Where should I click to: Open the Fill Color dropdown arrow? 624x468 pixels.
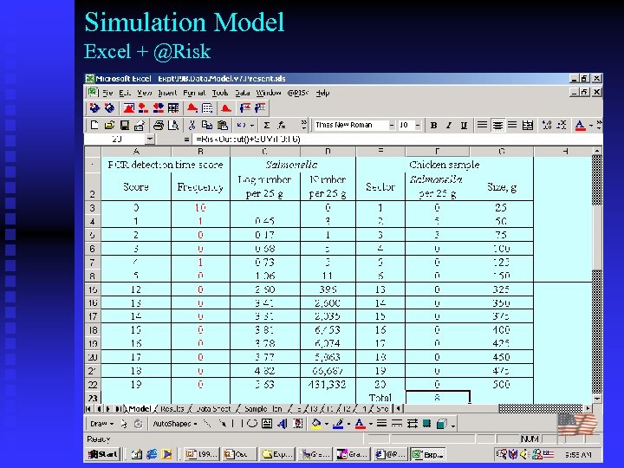coord(327,424)
